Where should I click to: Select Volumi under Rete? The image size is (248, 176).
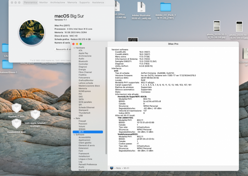point(82,127)
